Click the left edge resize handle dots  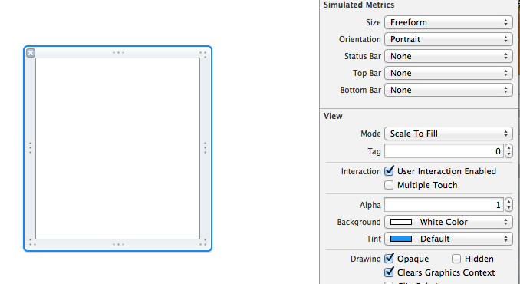click(x=30, y=148)
